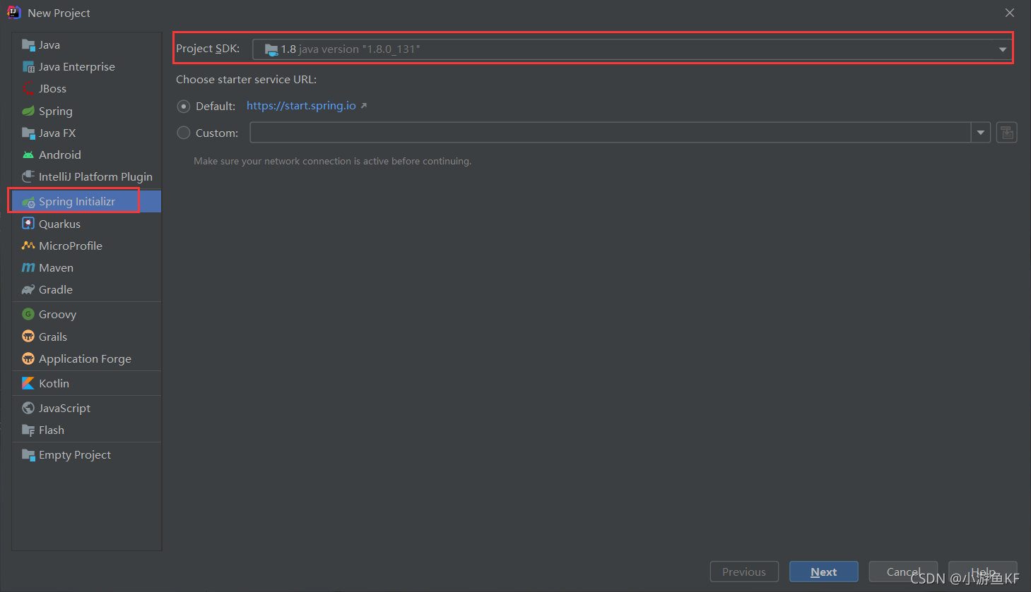Click the Android robot icon
This screenshot has width=1031, height=592.
pos(28,155)
